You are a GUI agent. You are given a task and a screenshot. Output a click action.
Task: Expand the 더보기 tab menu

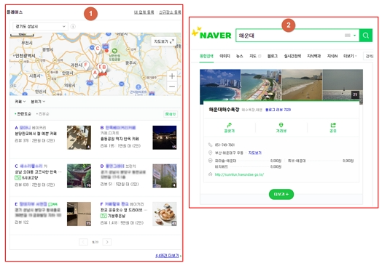350,56
